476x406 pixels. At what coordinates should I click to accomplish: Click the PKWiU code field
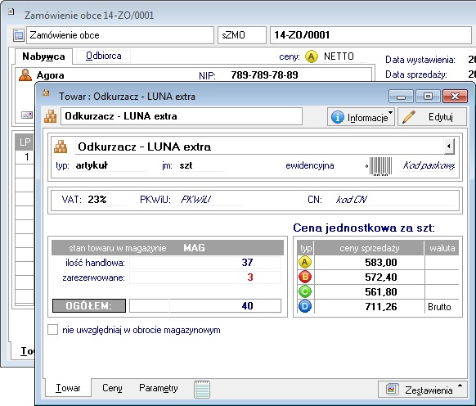tap(210, 200)
